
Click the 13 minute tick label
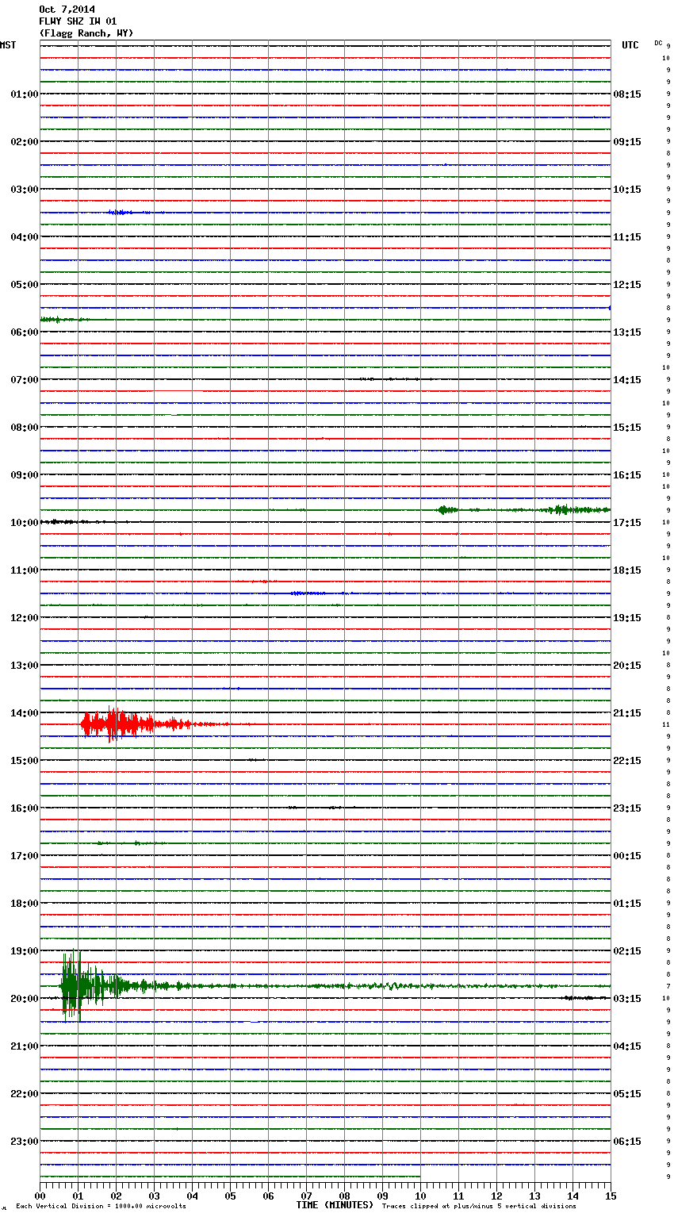pos(534,1196)
